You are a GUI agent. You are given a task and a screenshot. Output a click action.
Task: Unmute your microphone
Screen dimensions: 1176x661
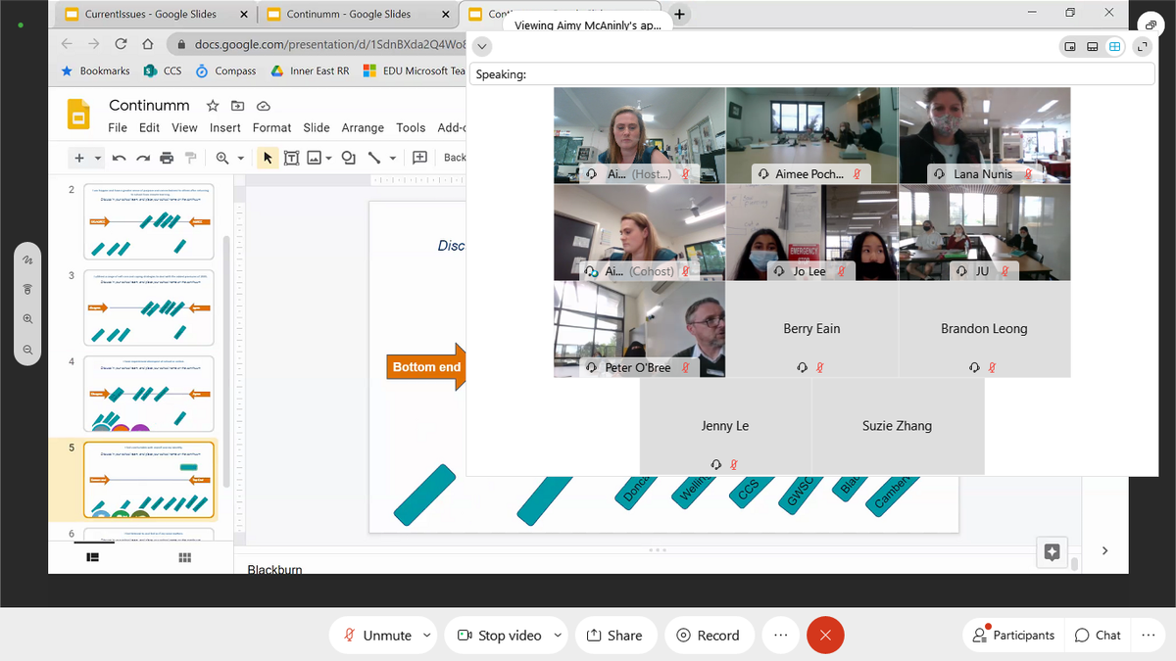pyautogui.click(x=377, y=636)
